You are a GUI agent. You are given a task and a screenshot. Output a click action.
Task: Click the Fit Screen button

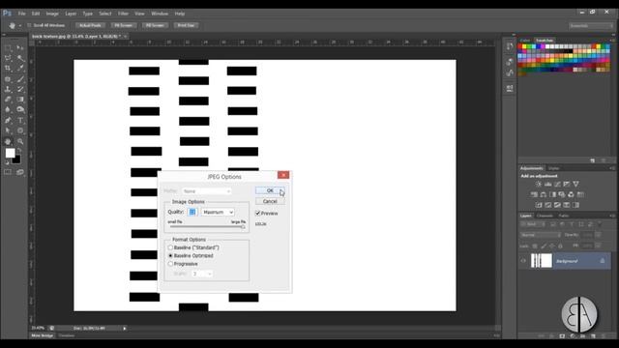click(124, 25)
